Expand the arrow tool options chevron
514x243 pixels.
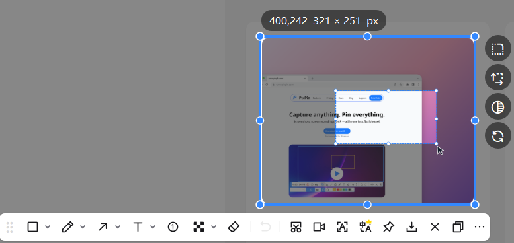[118, 226]
